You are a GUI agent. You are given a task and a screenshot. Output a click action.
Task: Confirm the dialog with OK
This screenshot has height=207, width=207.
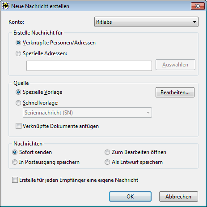coord(130,196)
